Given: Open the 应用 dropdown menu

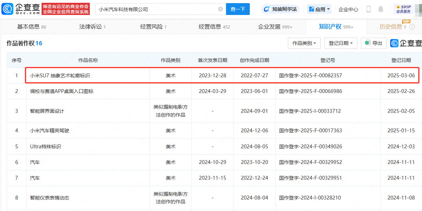Looking at the screenshot, I should tap(319, 9).
